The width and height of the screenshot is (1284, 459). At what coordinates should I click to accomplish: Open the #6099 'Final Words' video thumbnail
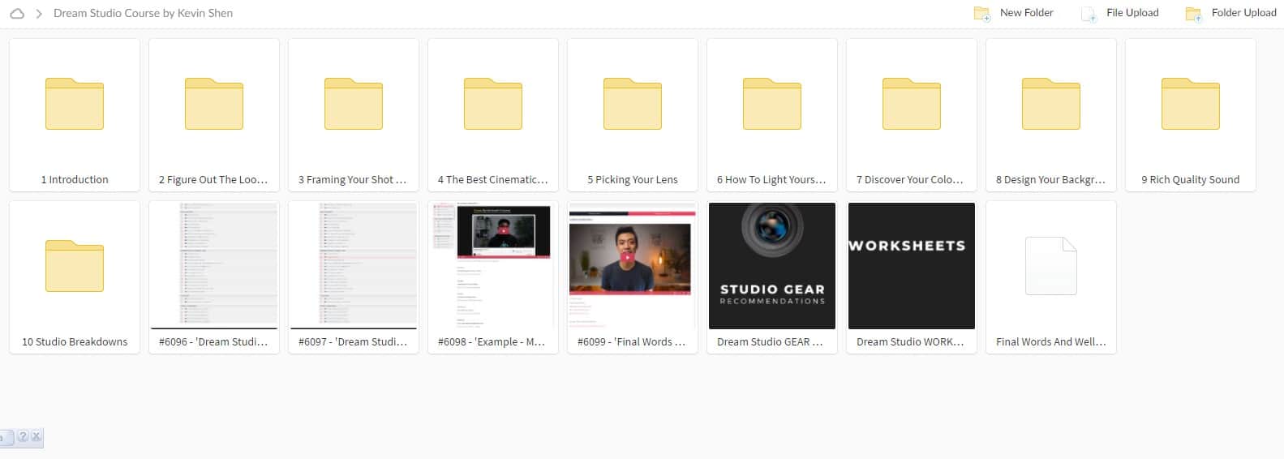[x=633, y=266]
